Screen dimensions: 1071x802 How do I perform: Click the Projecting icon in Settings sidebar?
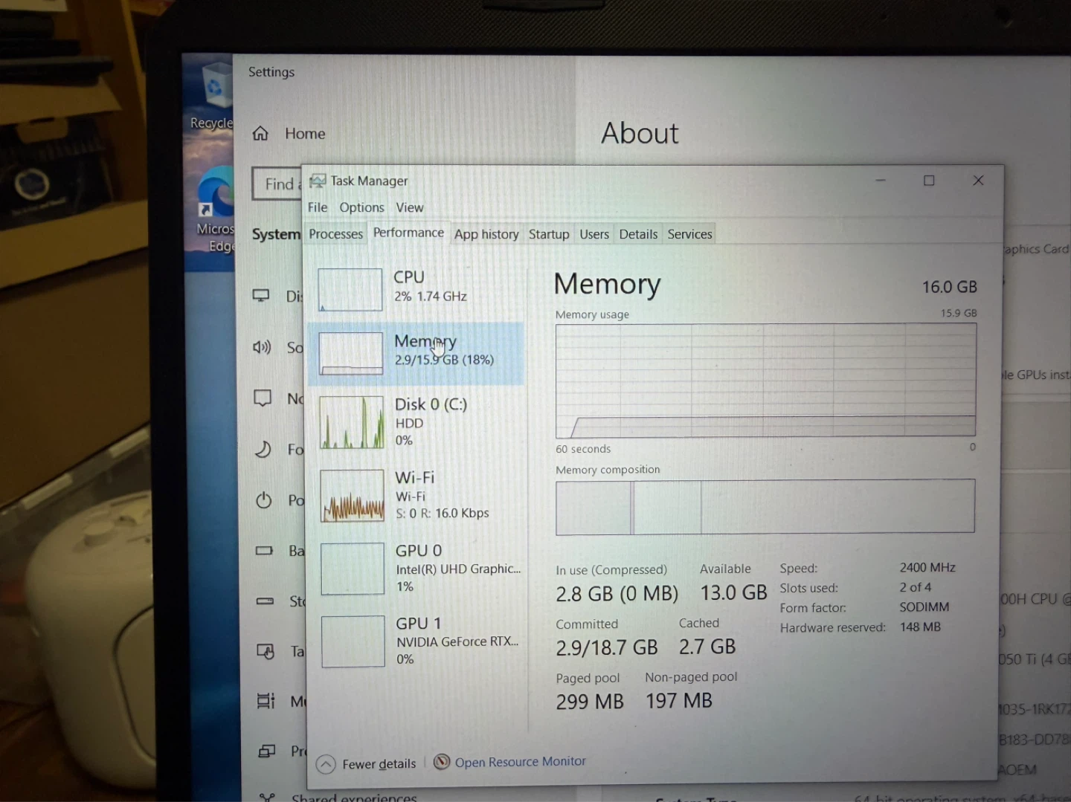[x=266, y=751]
